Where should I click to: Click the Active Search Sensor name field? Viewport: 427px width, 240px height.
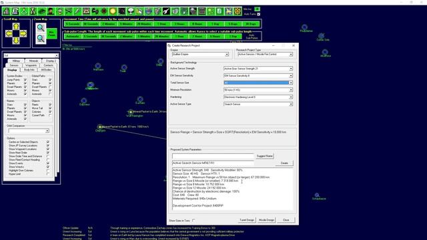coord(213,163)
